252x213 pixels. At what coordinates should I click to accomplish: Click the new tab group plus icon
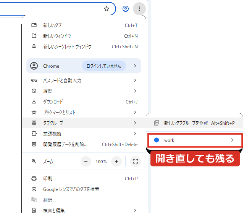pyautogui.click(x=157, y=123)
